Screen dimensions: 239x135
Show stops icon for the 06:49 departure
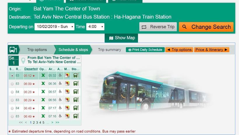click(x=75, y=116)
